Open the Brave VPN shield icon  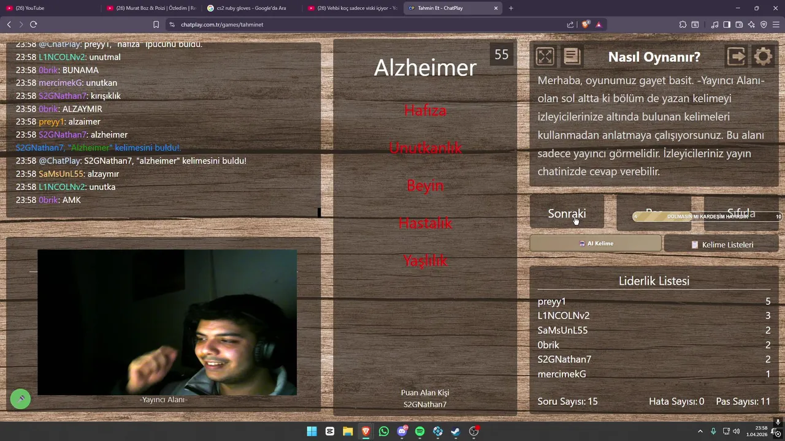point(764,24)
